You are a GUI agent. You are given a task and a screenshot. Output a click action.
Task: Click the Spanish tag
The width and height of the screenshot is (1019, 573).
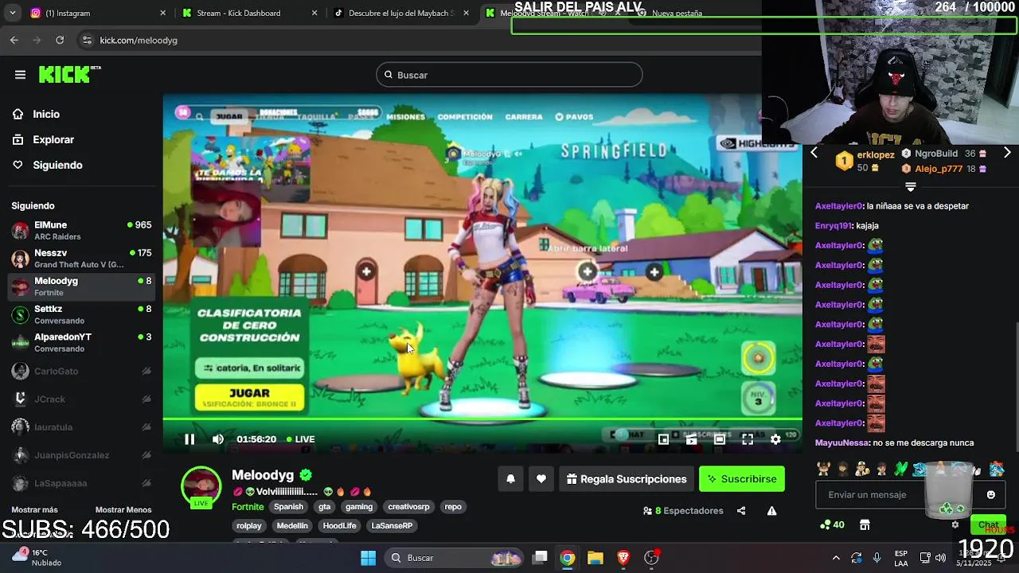(288, 507)
